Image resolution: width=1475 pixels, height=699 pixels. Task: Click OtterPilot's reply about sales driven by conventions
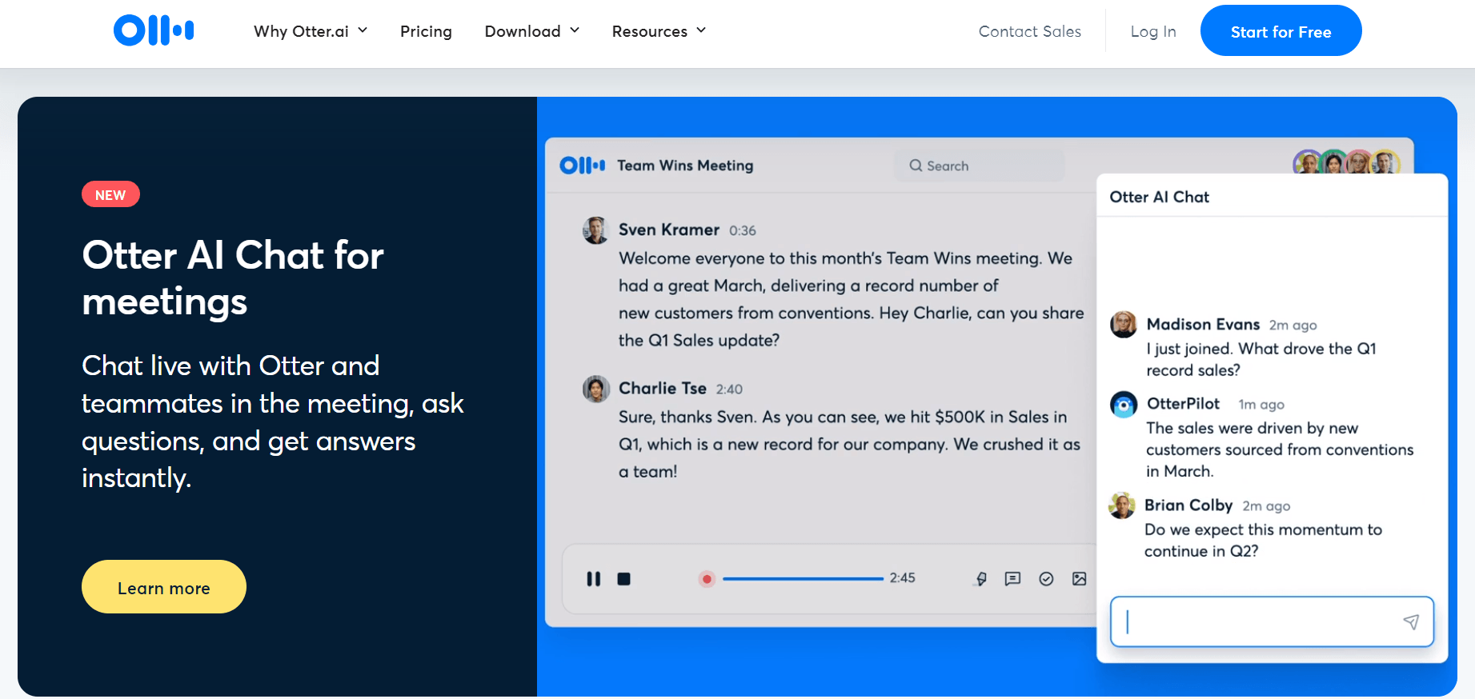1280,449
